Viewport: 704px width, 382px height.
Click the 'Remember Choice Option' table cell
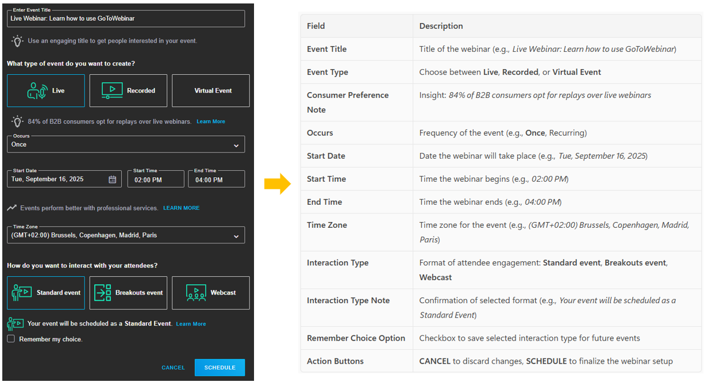click(357, 338)
